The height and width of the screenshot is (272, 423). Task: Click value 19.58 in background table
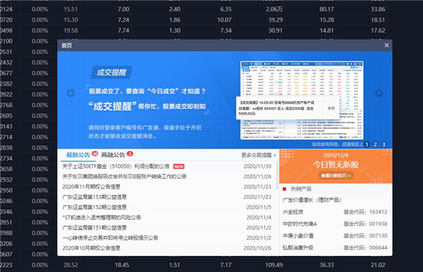pos(70,30)
